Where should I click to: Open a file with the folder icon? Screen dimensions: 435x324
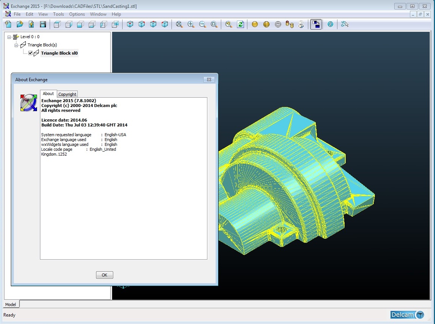pyautogui.click(x=20, y=24)
